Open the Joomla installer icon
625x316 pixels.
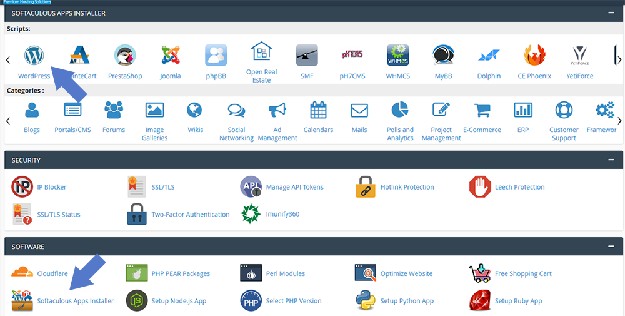(x=171, y=55)
